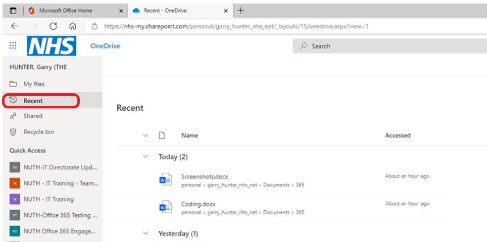The height and width of the screenshot is (242, 487).
Task: Collapse the Yesterday (1) group
Action: pyautogui.click(x=145, y=233)
